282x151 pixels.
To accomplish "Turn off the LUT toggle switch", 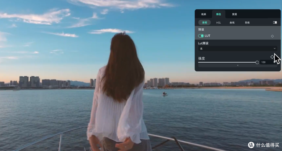I will point(201,36).
